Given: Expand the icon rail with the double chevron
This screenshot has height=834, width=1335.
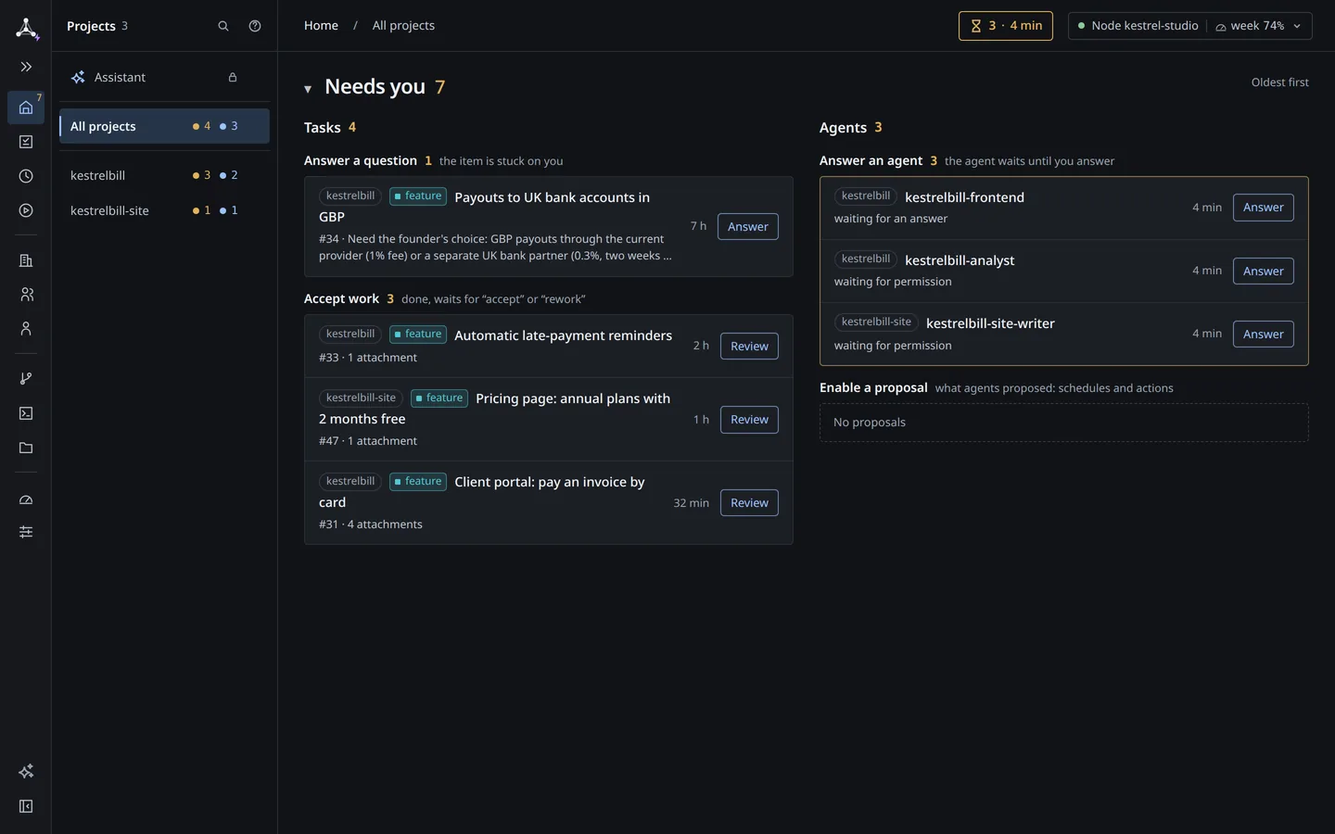Looking at the screenshot, I should point(26,67).
